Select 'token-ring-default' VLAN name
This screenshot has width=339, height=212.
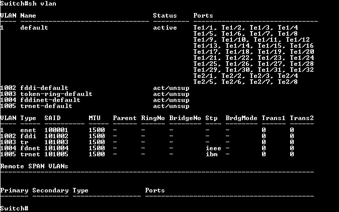[56, 94]
